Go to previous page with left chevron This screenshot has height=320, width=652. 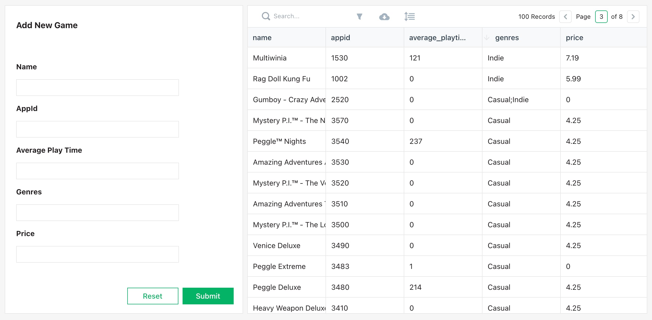coord(565,17)
